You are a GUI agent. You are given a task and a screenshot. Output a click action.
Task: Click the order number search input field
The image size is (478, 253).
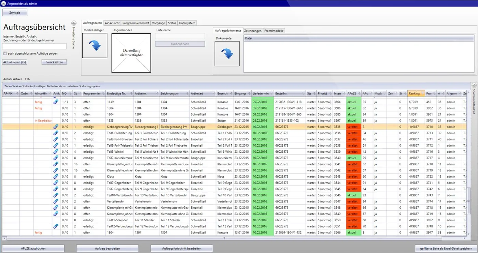[x=34, y=46]
